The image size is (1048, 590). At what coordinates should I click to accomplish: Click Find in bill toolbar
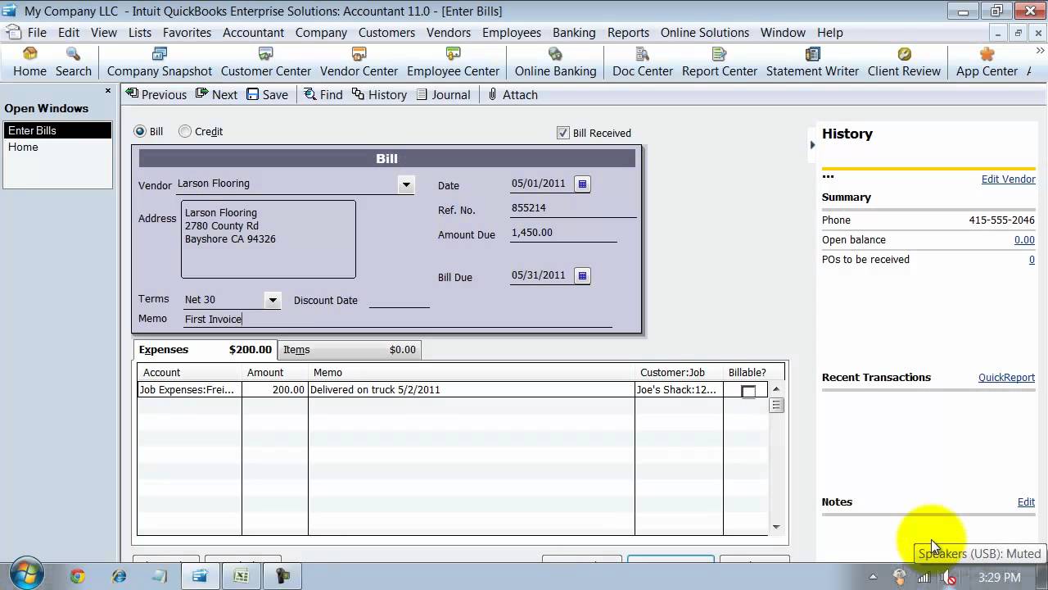click(x=323, y=95)
